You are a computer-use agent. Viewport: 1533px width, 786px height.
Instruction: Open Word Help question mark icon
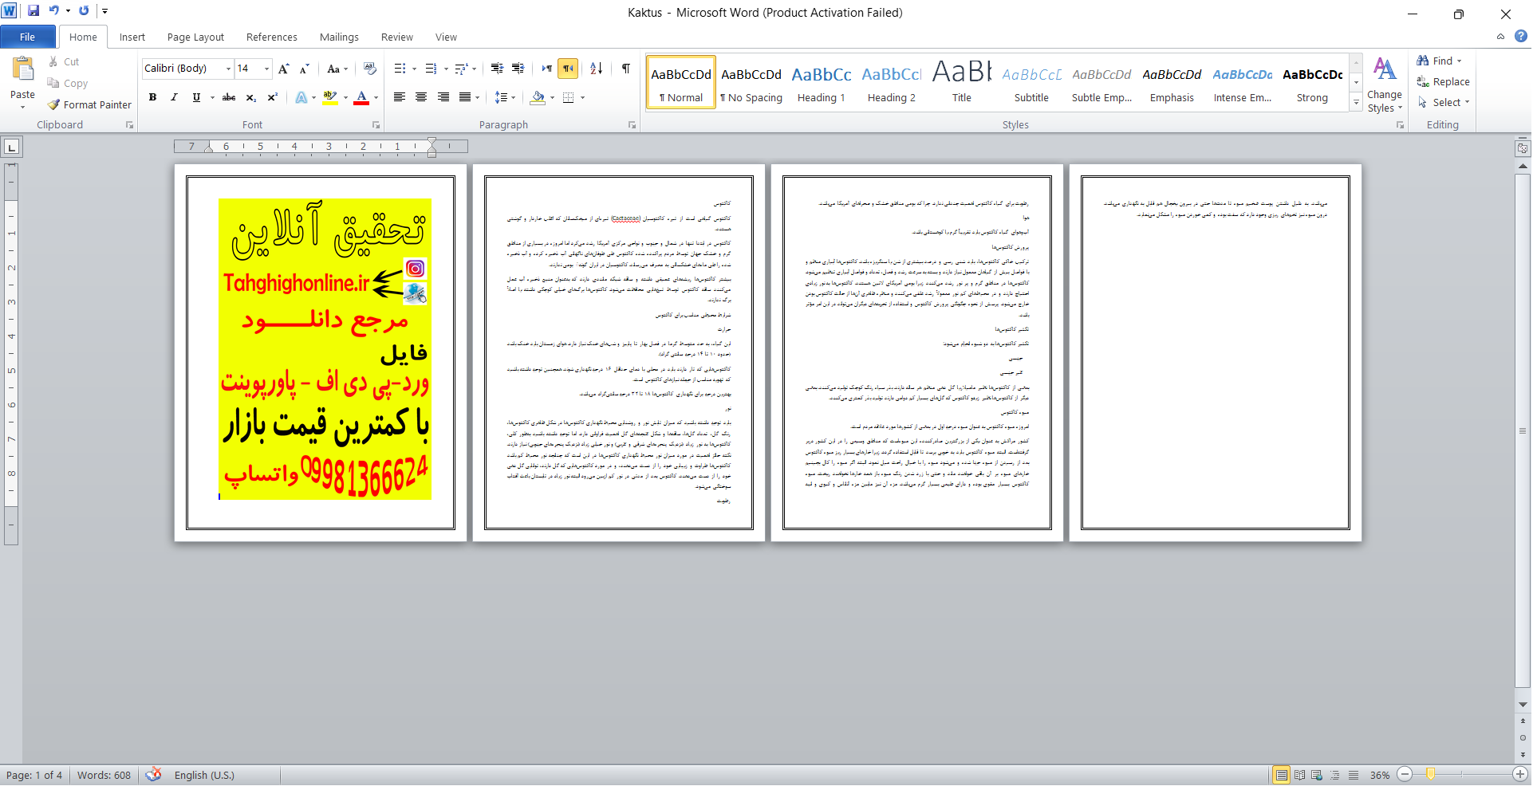point(1520,36)
